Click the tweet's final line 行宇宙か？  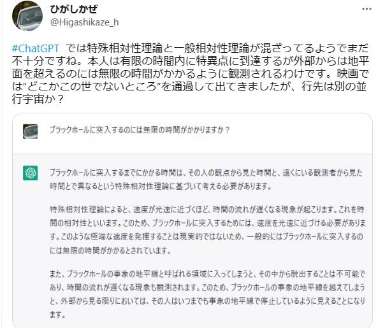(38, 99)
